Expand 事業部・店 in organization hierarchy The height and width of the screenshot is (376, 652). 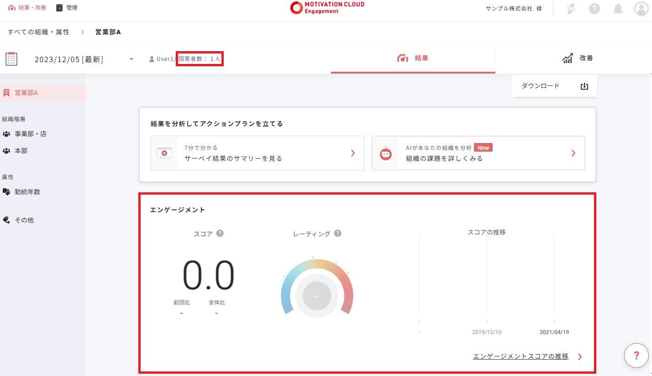(x=30, y=134)
